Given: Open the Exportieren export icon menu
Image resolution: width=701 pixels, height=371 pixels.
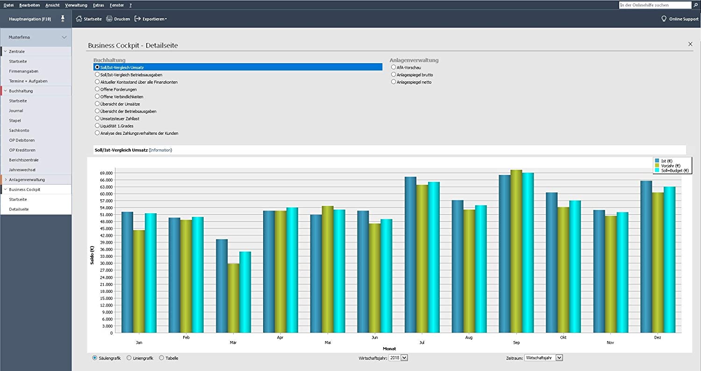Looking at the screenshot, I should pos(138,19).
